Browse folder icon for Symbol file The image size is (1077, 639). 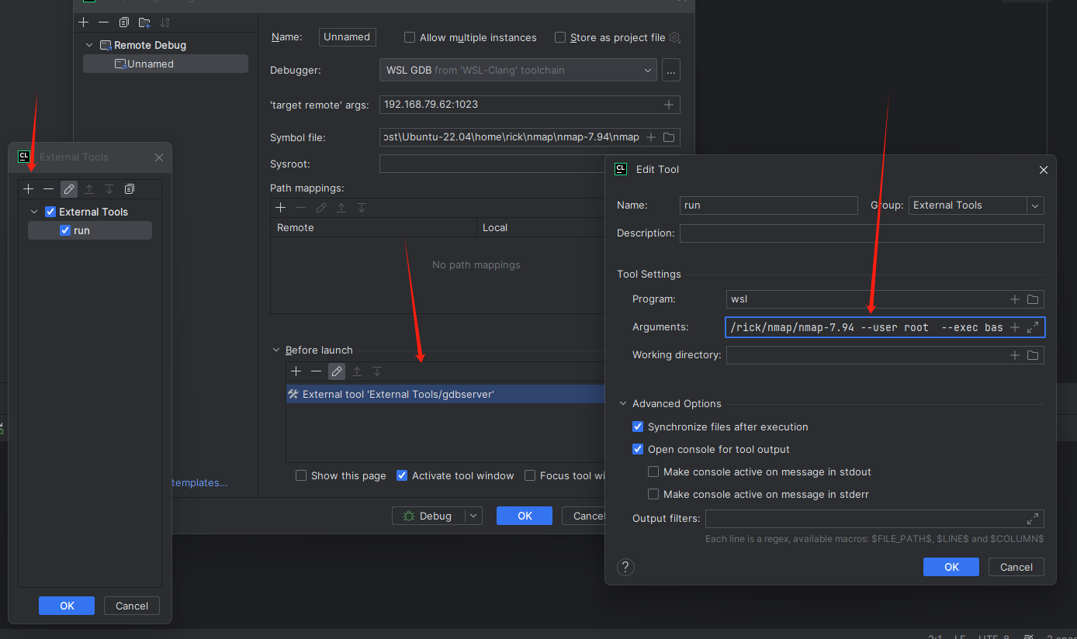click(669, 137)
